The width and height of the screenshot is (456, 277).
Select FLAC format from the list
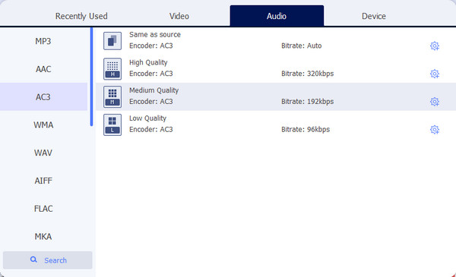(43, 209)
